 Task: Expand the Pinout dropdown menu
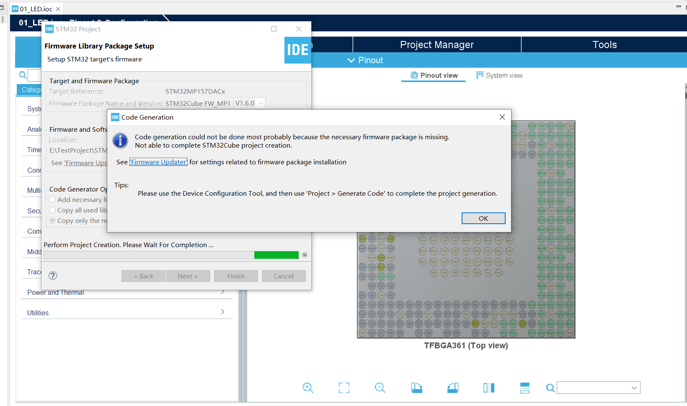(x=365, y=60)
